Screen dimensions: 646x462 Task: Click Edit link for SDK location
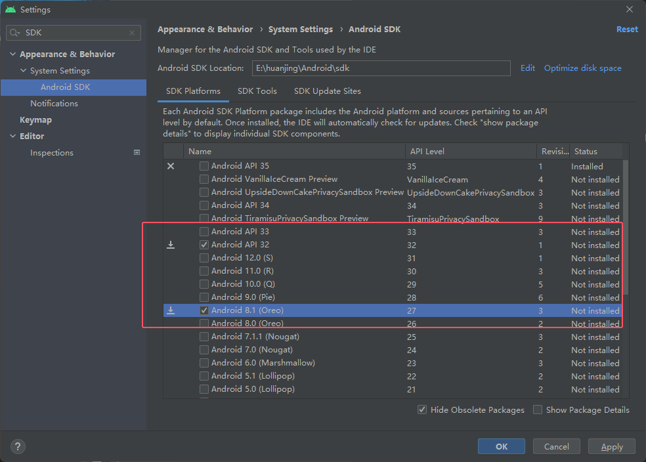pyautogui.click(x=528, y=68)
